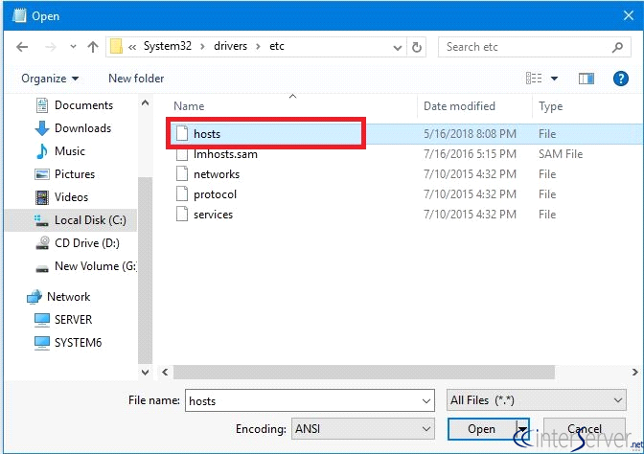
Task: Close the Open dialog
Action: [628, 15]
